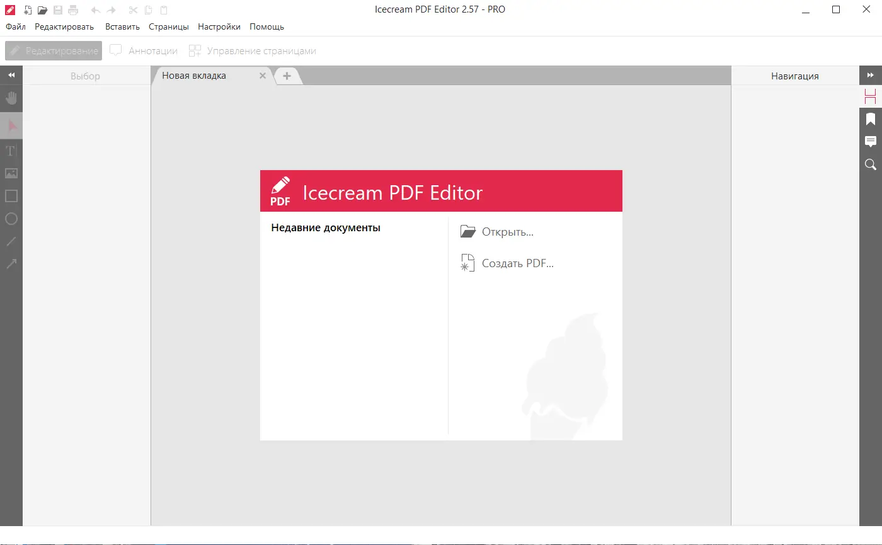Select the pink Selection arrow tool
This screenshot has width=882, height=545.
[x=11, y=125]
